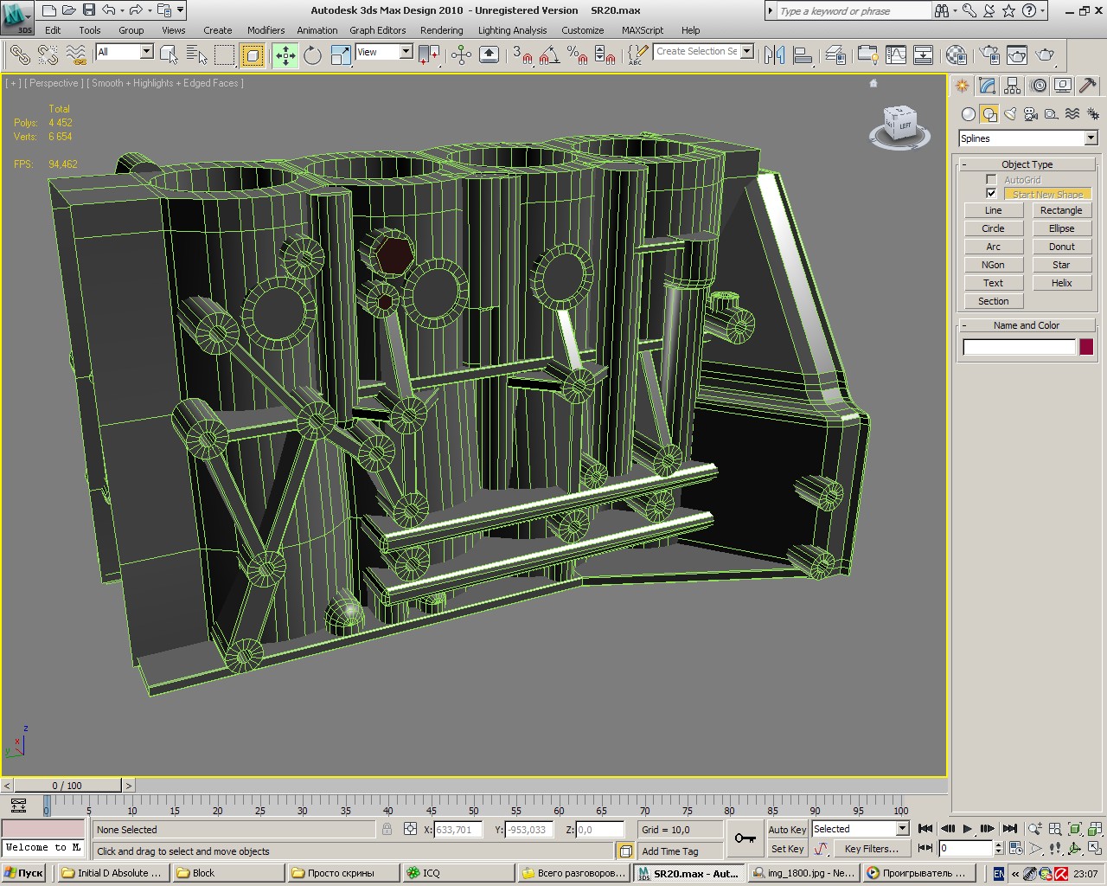Open Render Setup teapot icon

(x=989, y=55)
